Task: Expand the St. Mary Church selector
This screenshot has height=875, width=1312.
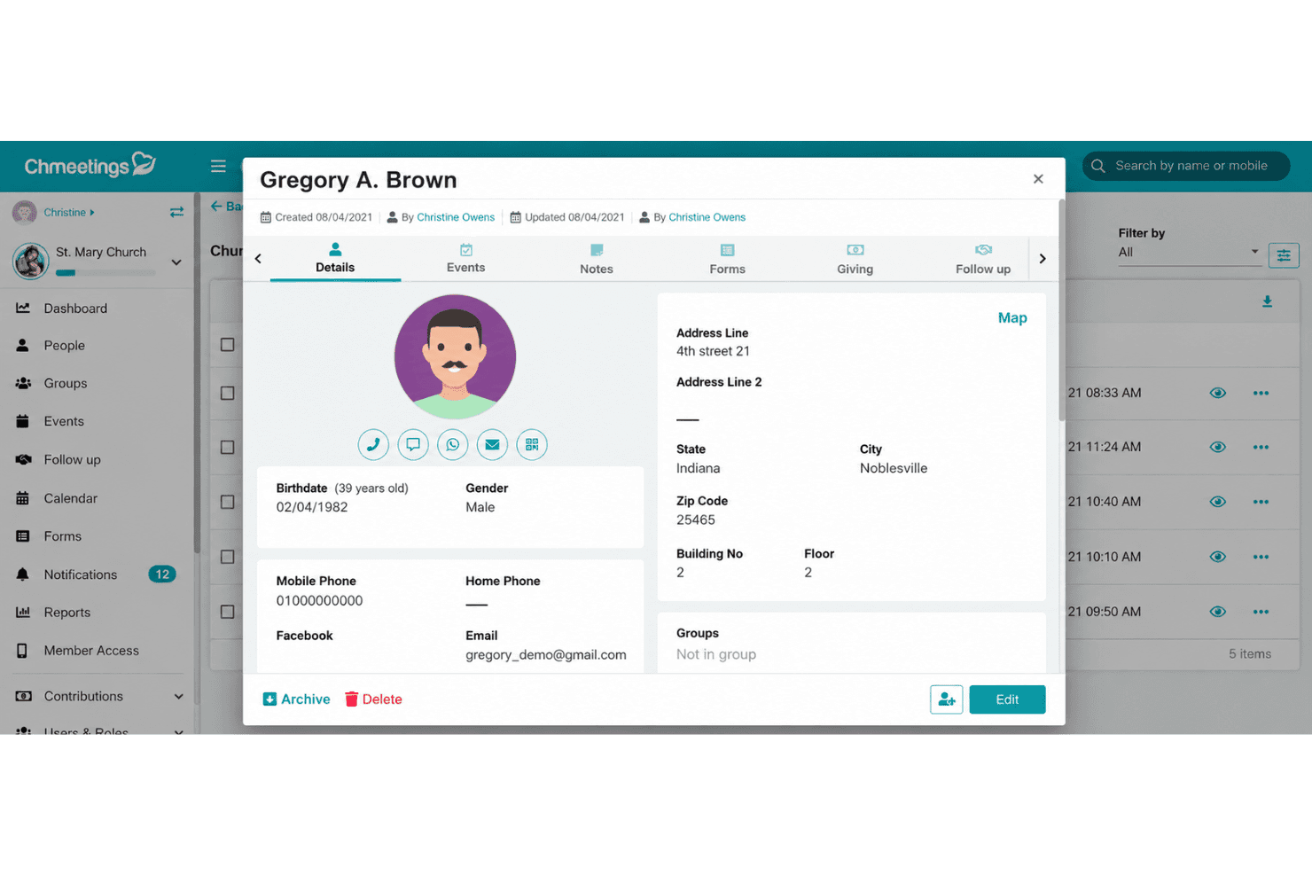Action: [176, 262]
